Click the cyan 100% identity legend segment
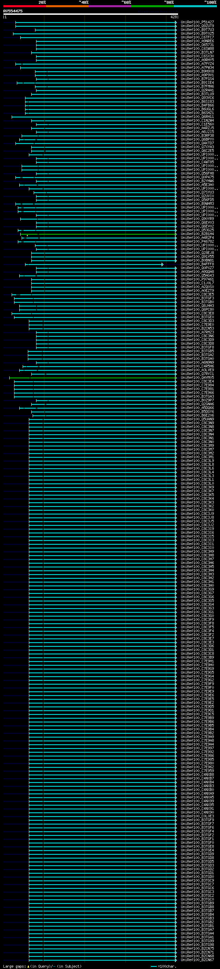The width and height of the screenshot is (220, 969). click(196, 6)
